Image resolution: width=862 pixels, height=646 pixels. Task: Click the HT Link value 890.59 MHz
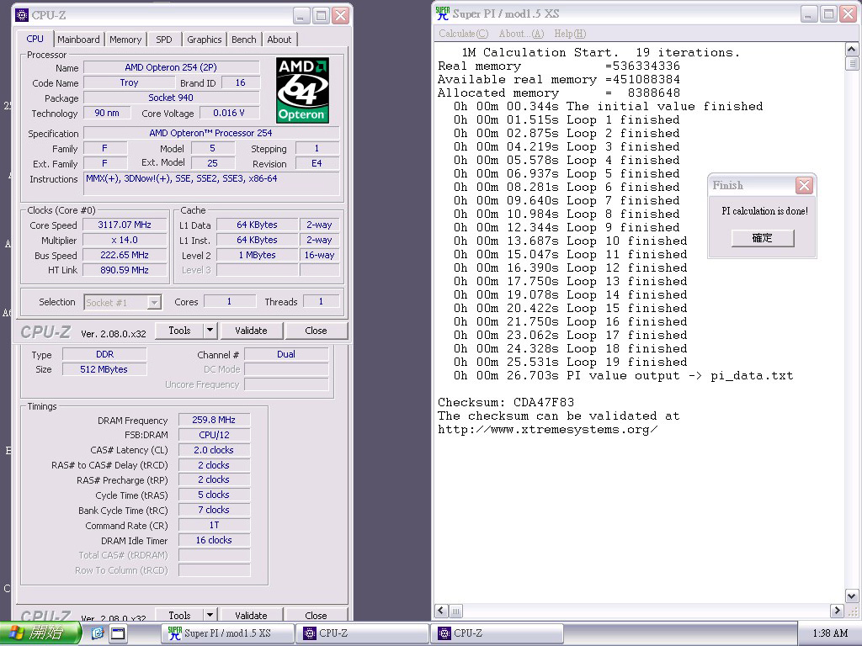click(x=125, y=270)
